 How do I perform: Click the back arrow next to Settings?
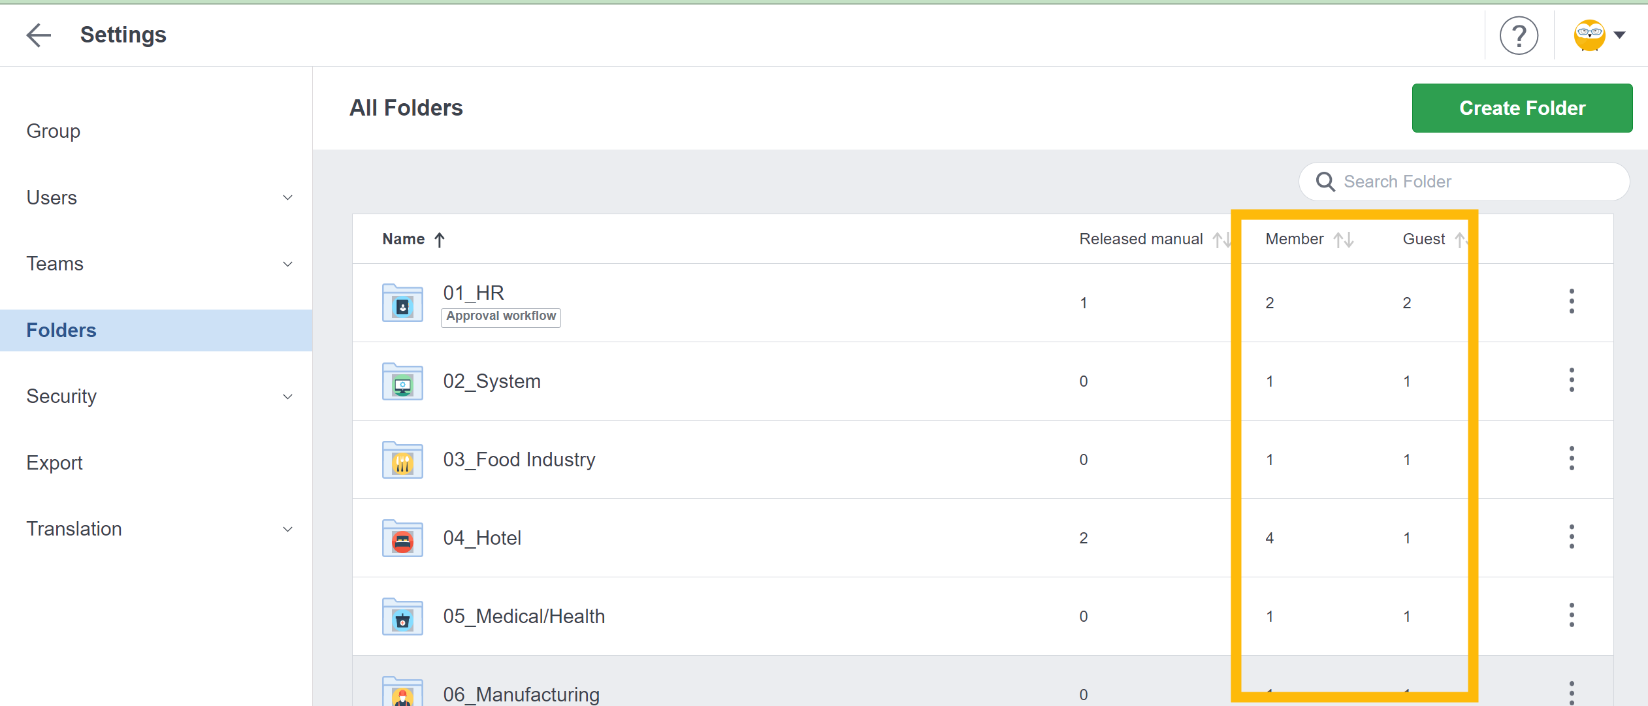[39, 35]
